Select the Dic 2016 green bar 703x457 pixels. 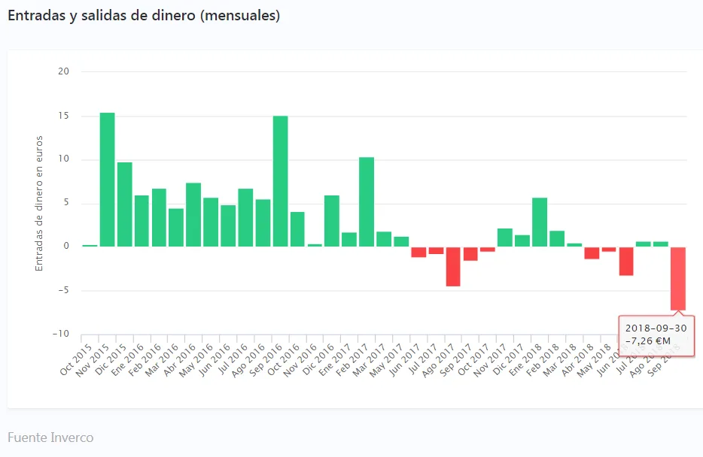tap(332, 220)
